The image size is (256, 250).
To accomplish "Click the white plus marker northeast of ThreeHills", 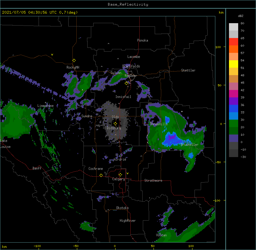I will tap(182, 111).
